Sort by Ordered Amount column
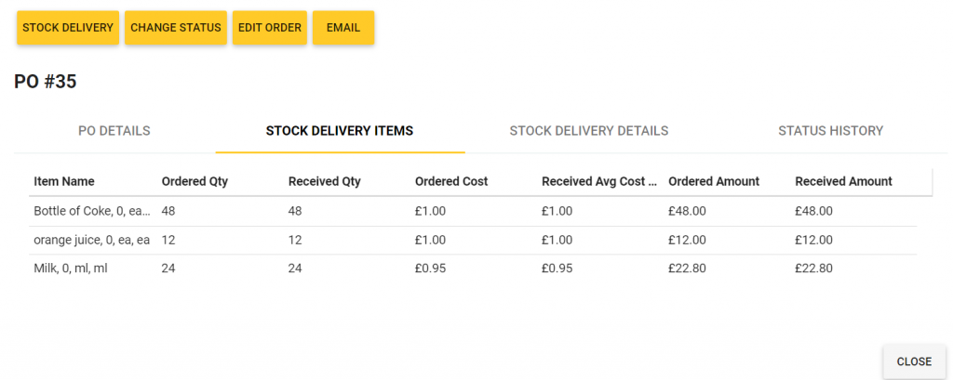 (714, 181)
